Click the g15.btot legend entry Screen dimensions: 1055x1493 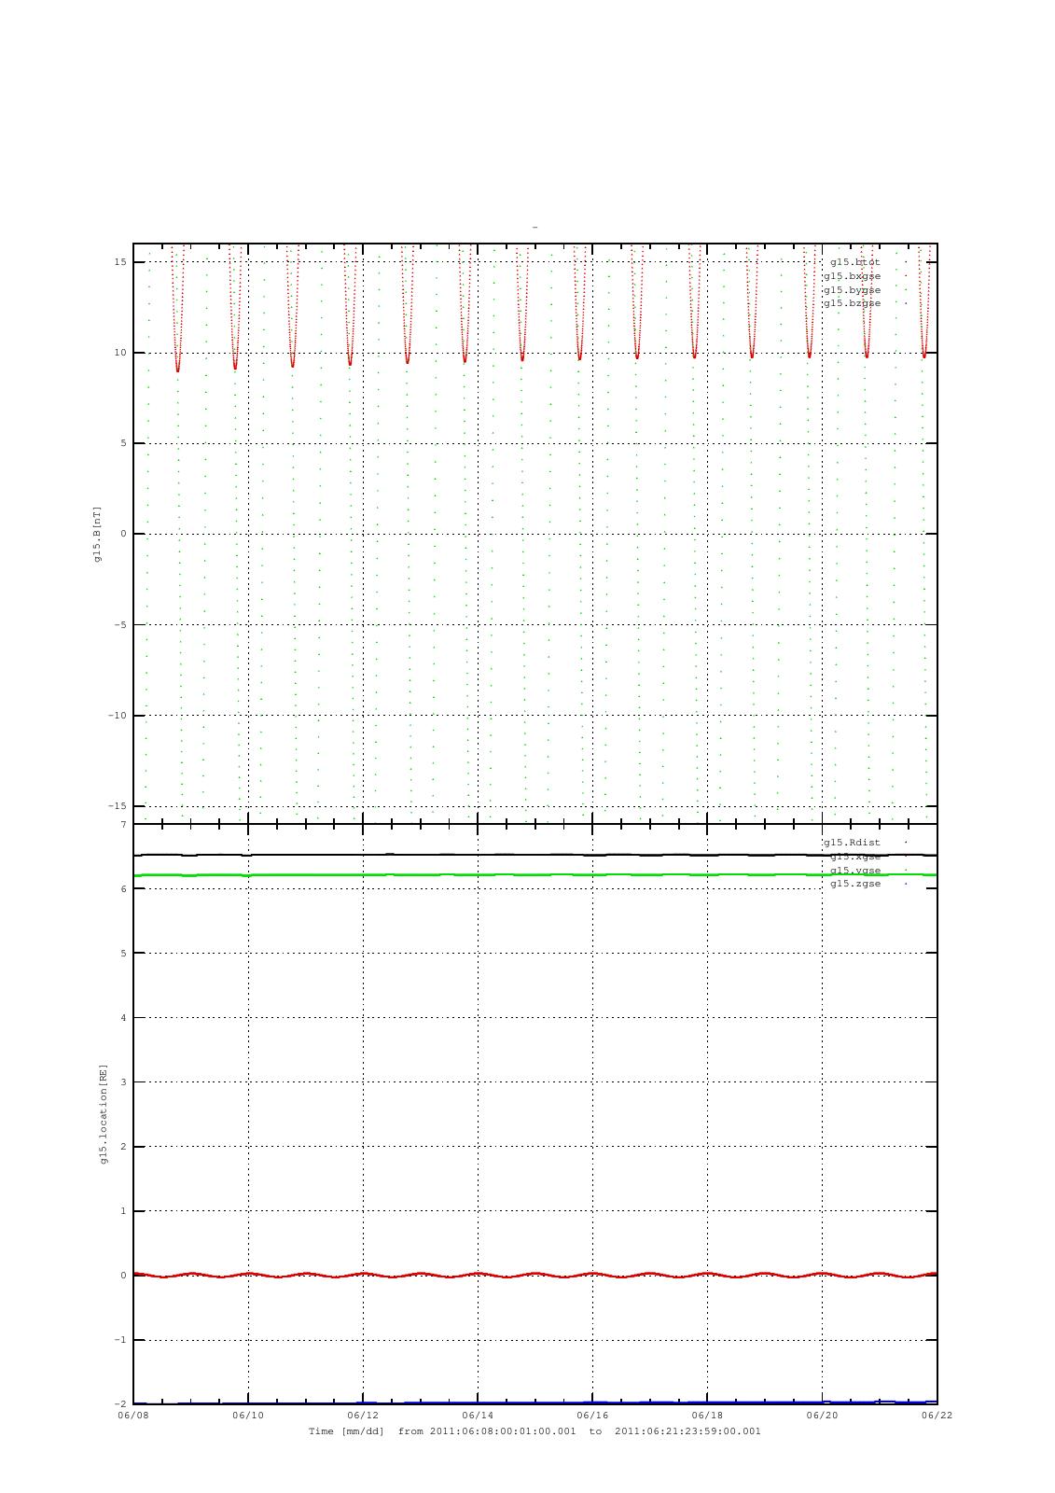point(855,262)
